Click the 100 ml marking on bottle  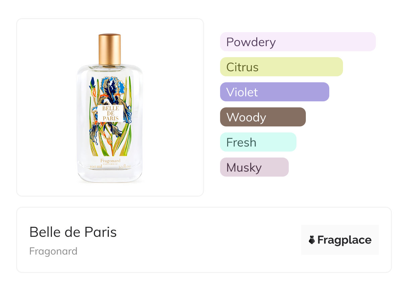(96, 166)
